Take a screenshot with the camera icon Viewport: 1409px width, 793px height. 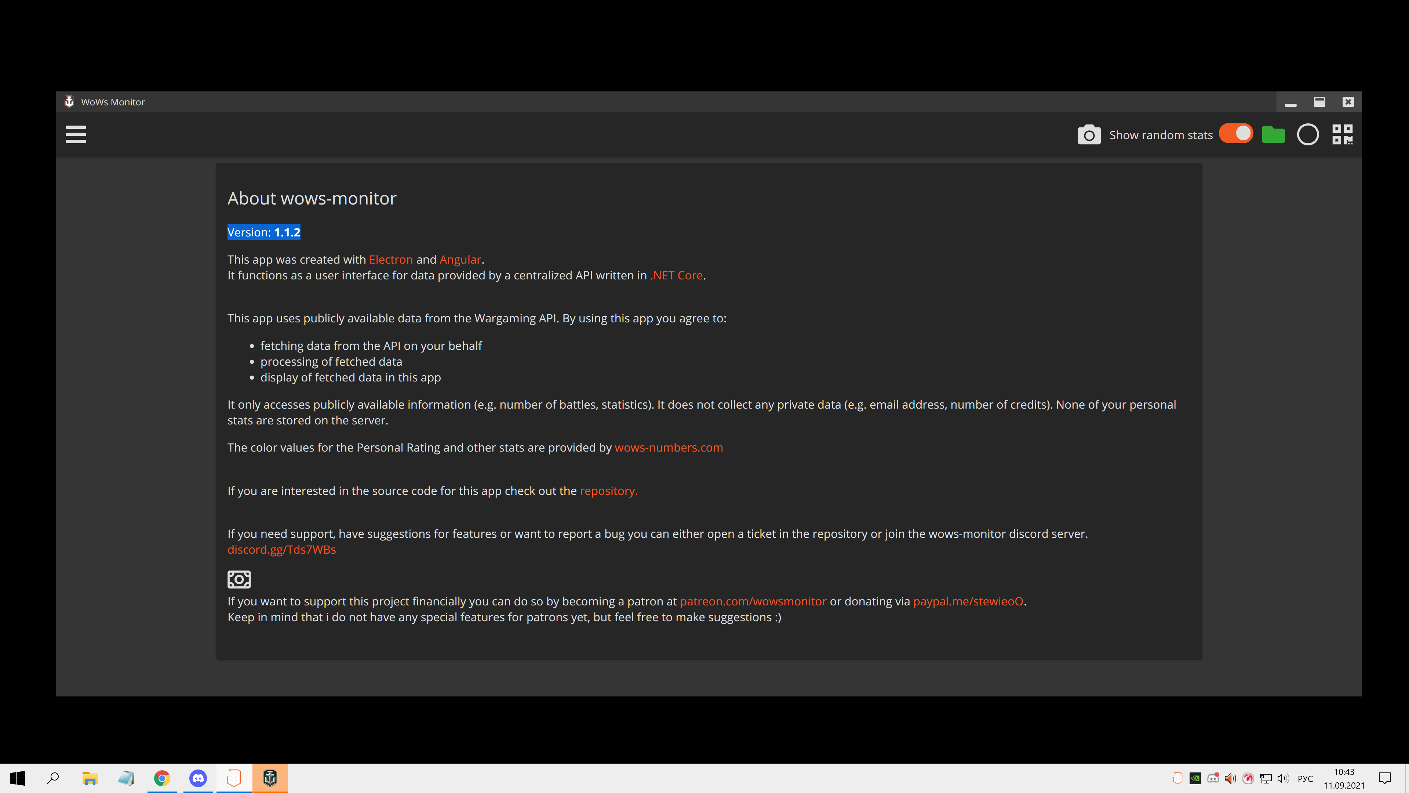[1088, 135]
